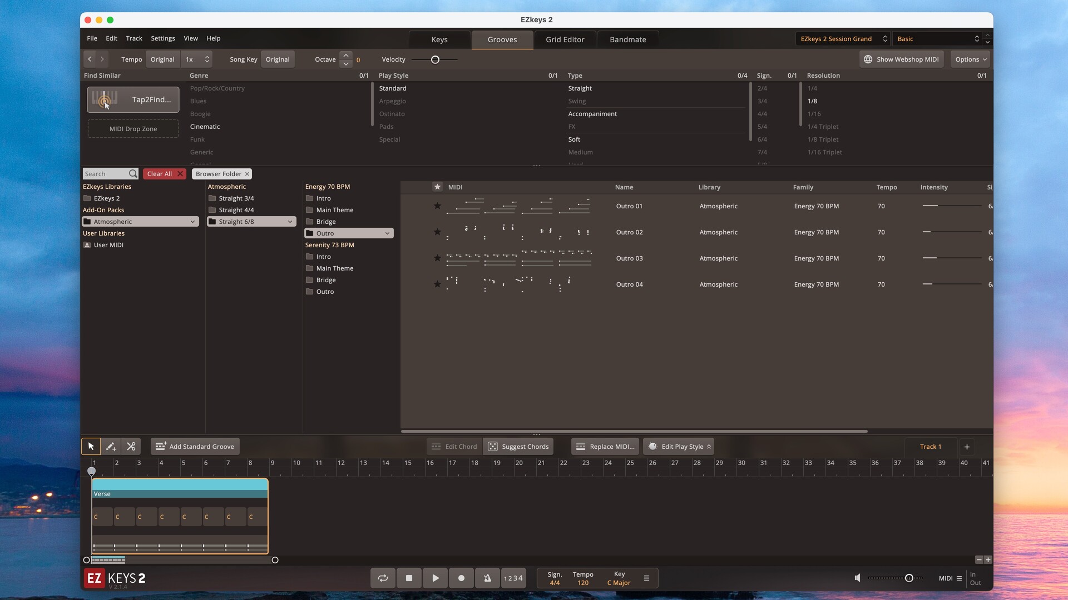This screenshot has height=600, width=1068.
Task: Toggle the loop playback button
Action: 383,578
